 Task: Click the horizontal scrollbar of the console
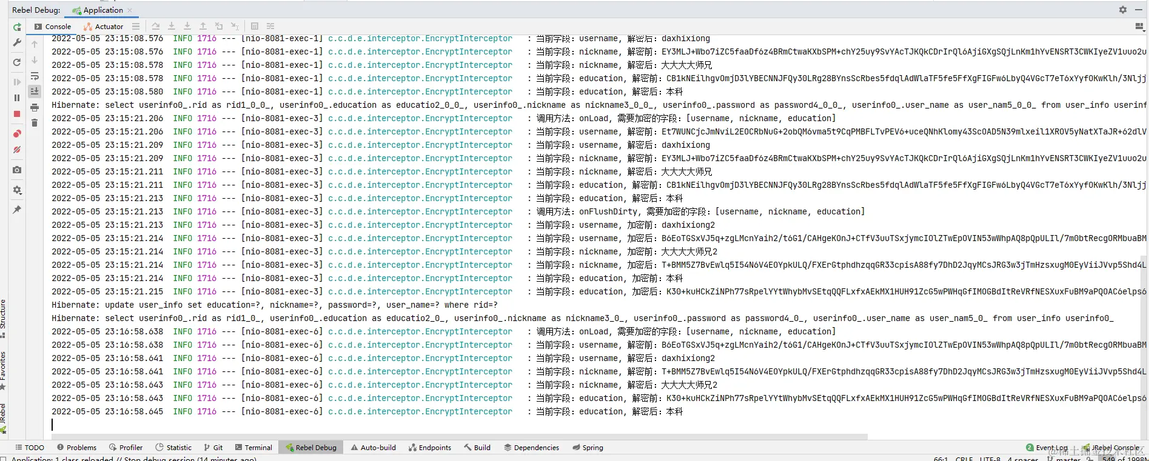[x=459, y=436]
